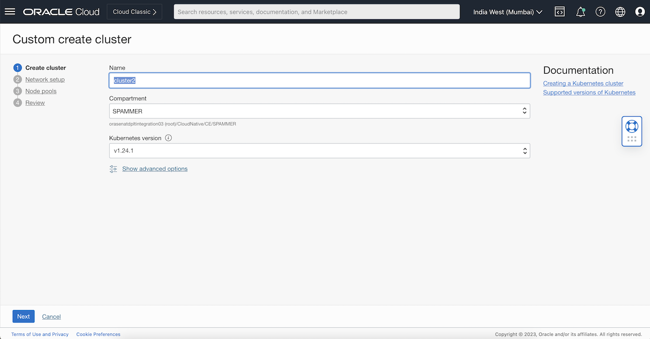
Task: Open the user profile avatar icon
Action: 640,12
